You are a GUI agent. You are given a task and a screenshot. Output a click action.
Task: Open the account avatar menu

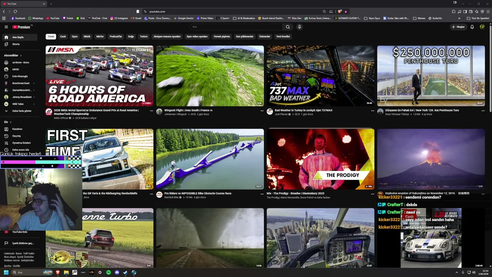[482, 27]
